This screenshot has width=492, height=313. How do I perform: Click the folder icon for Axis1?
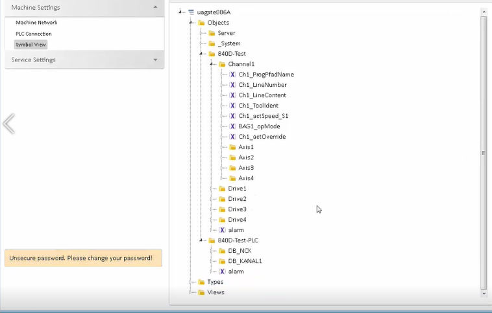(232, 147)
